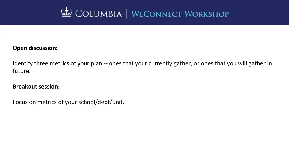The image size is (289, 163).
Task: Click the vertical divider beside COLUMBIA
Action: 127,14
